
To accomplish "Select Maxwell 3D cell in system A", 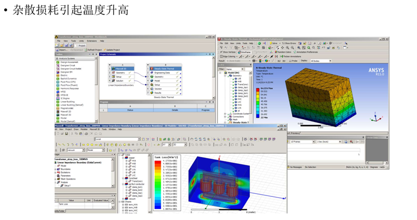I will tap(122, 68).
